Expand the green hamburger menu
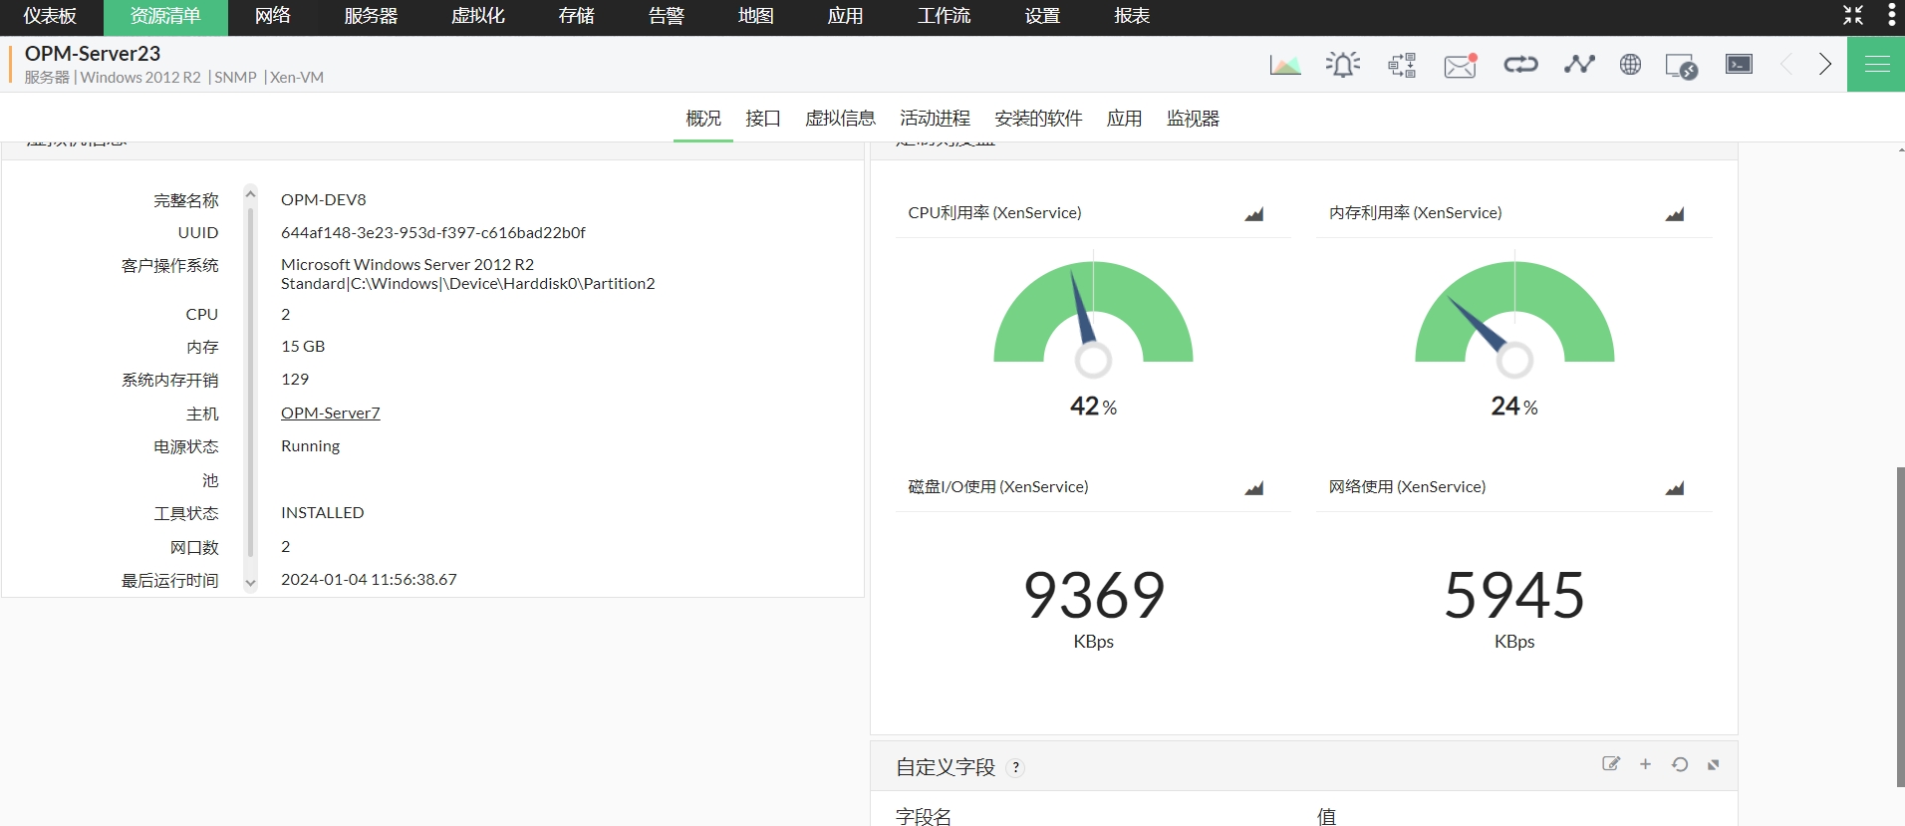Viewport: 1905px width, 826px height. (1876, 65)
